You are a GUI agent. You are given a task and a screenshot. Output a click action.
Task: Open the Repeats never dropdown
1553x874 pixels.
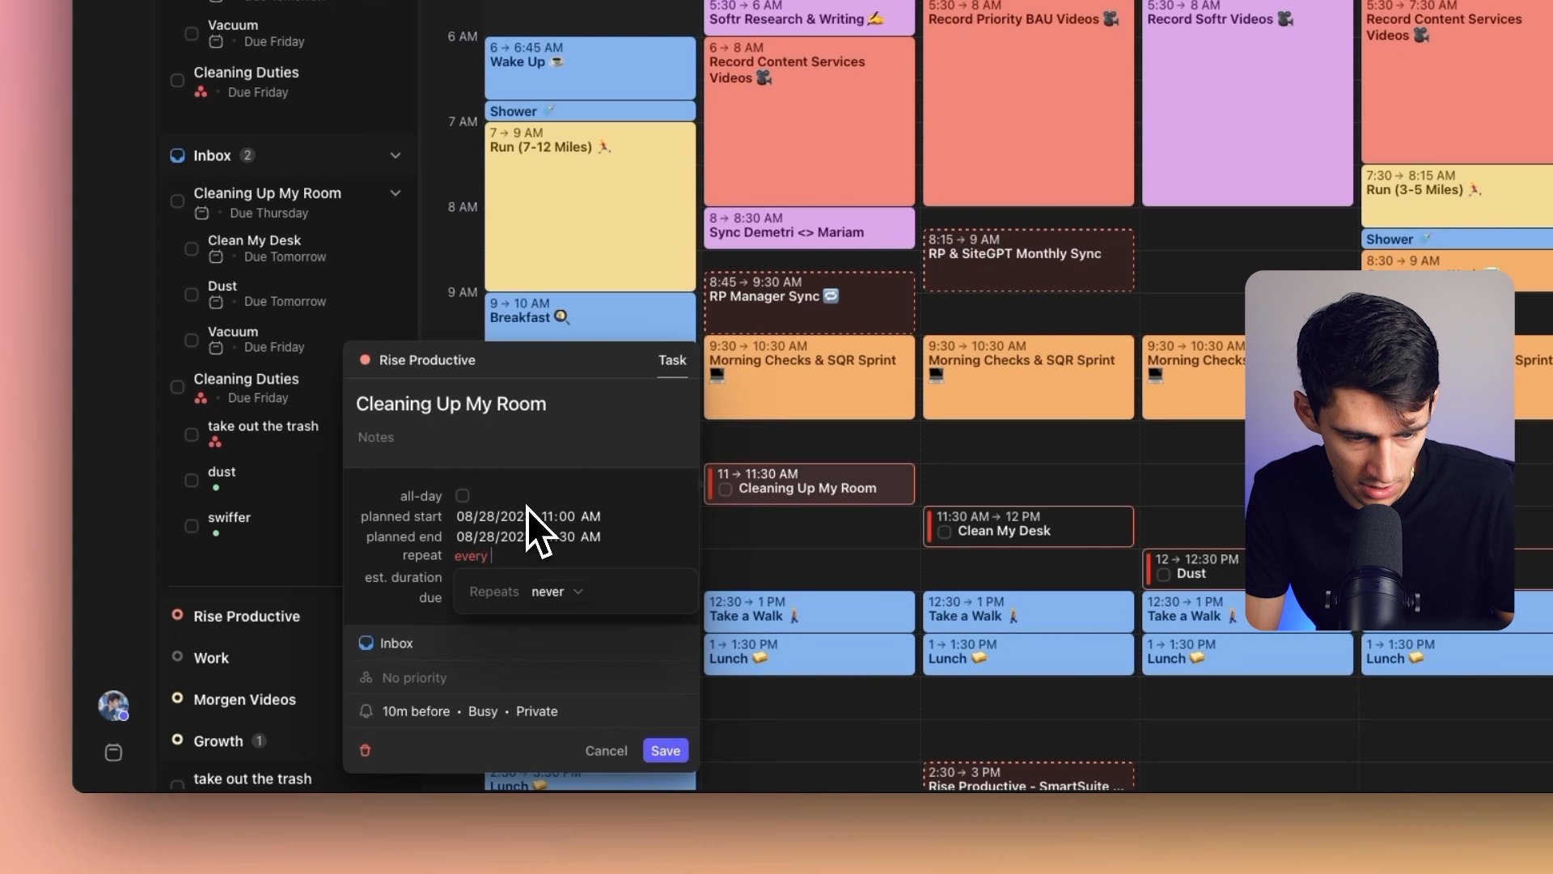pos(556,592)
